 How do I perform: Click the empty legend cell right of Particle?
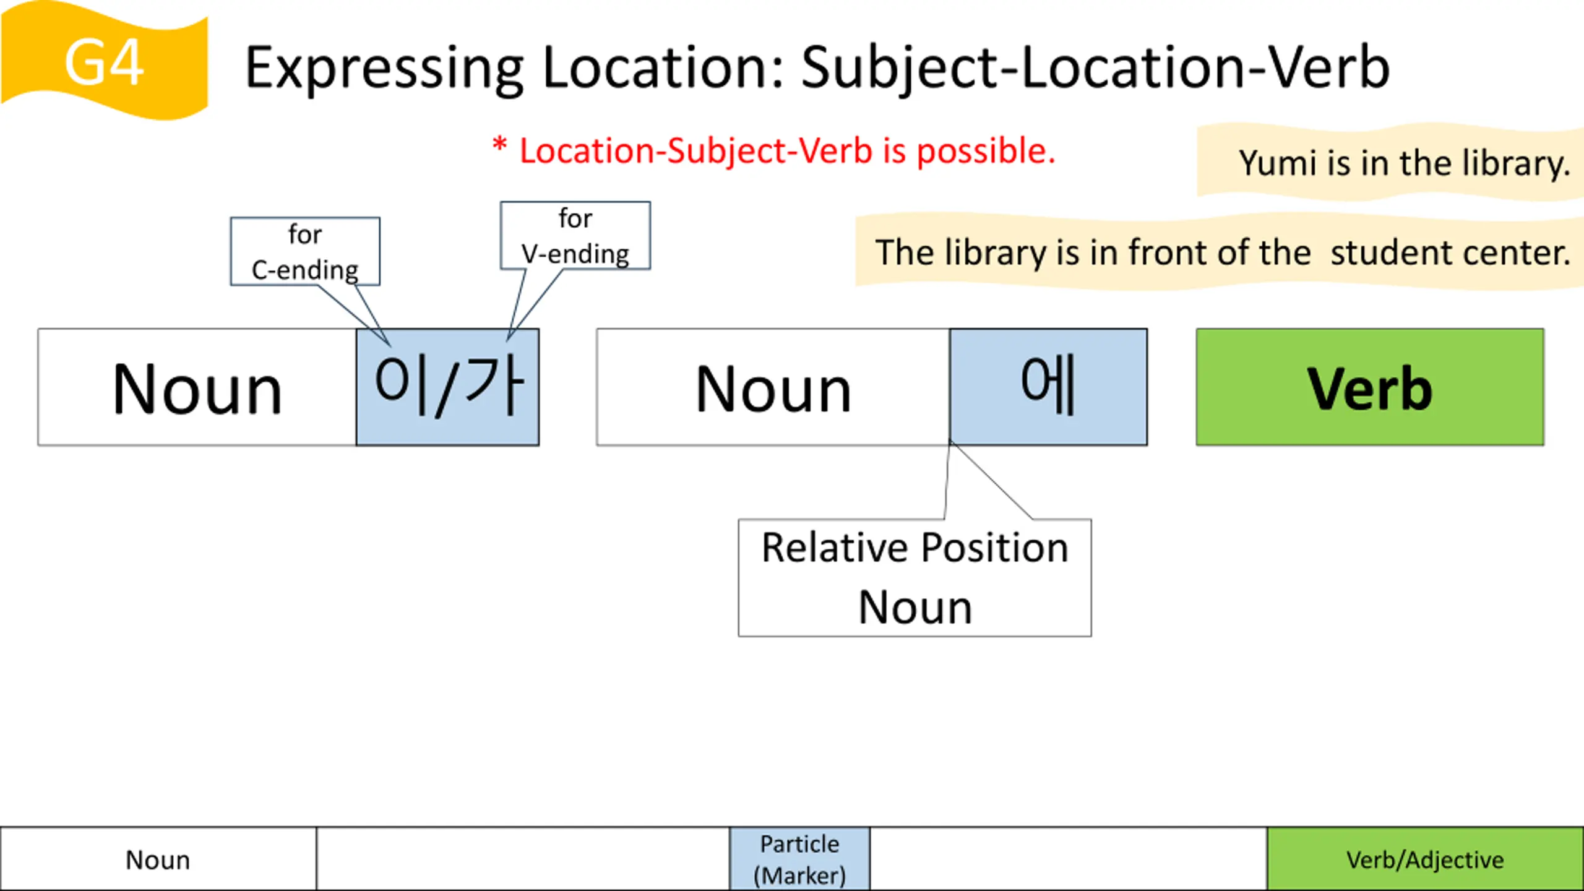pos(1069,859)
